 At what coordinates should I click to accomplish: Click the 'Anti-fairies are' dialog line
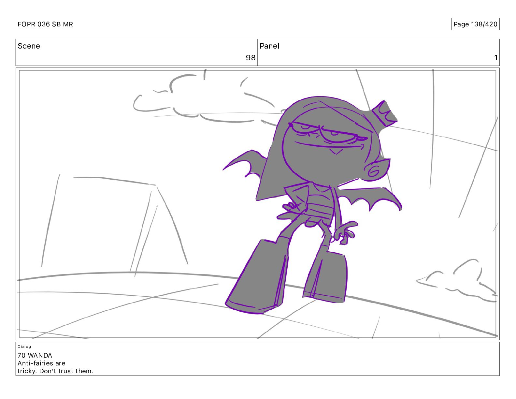click(x=41, y=363)
